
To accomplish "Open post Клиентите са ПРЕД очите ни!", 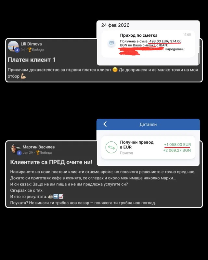I will tap(51, 162).
